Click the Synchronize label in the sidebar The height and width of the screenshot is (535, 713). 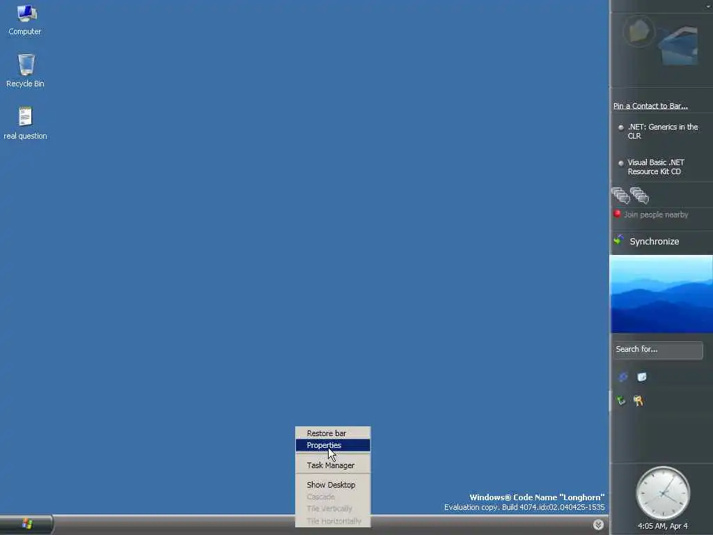pos(654,241)
